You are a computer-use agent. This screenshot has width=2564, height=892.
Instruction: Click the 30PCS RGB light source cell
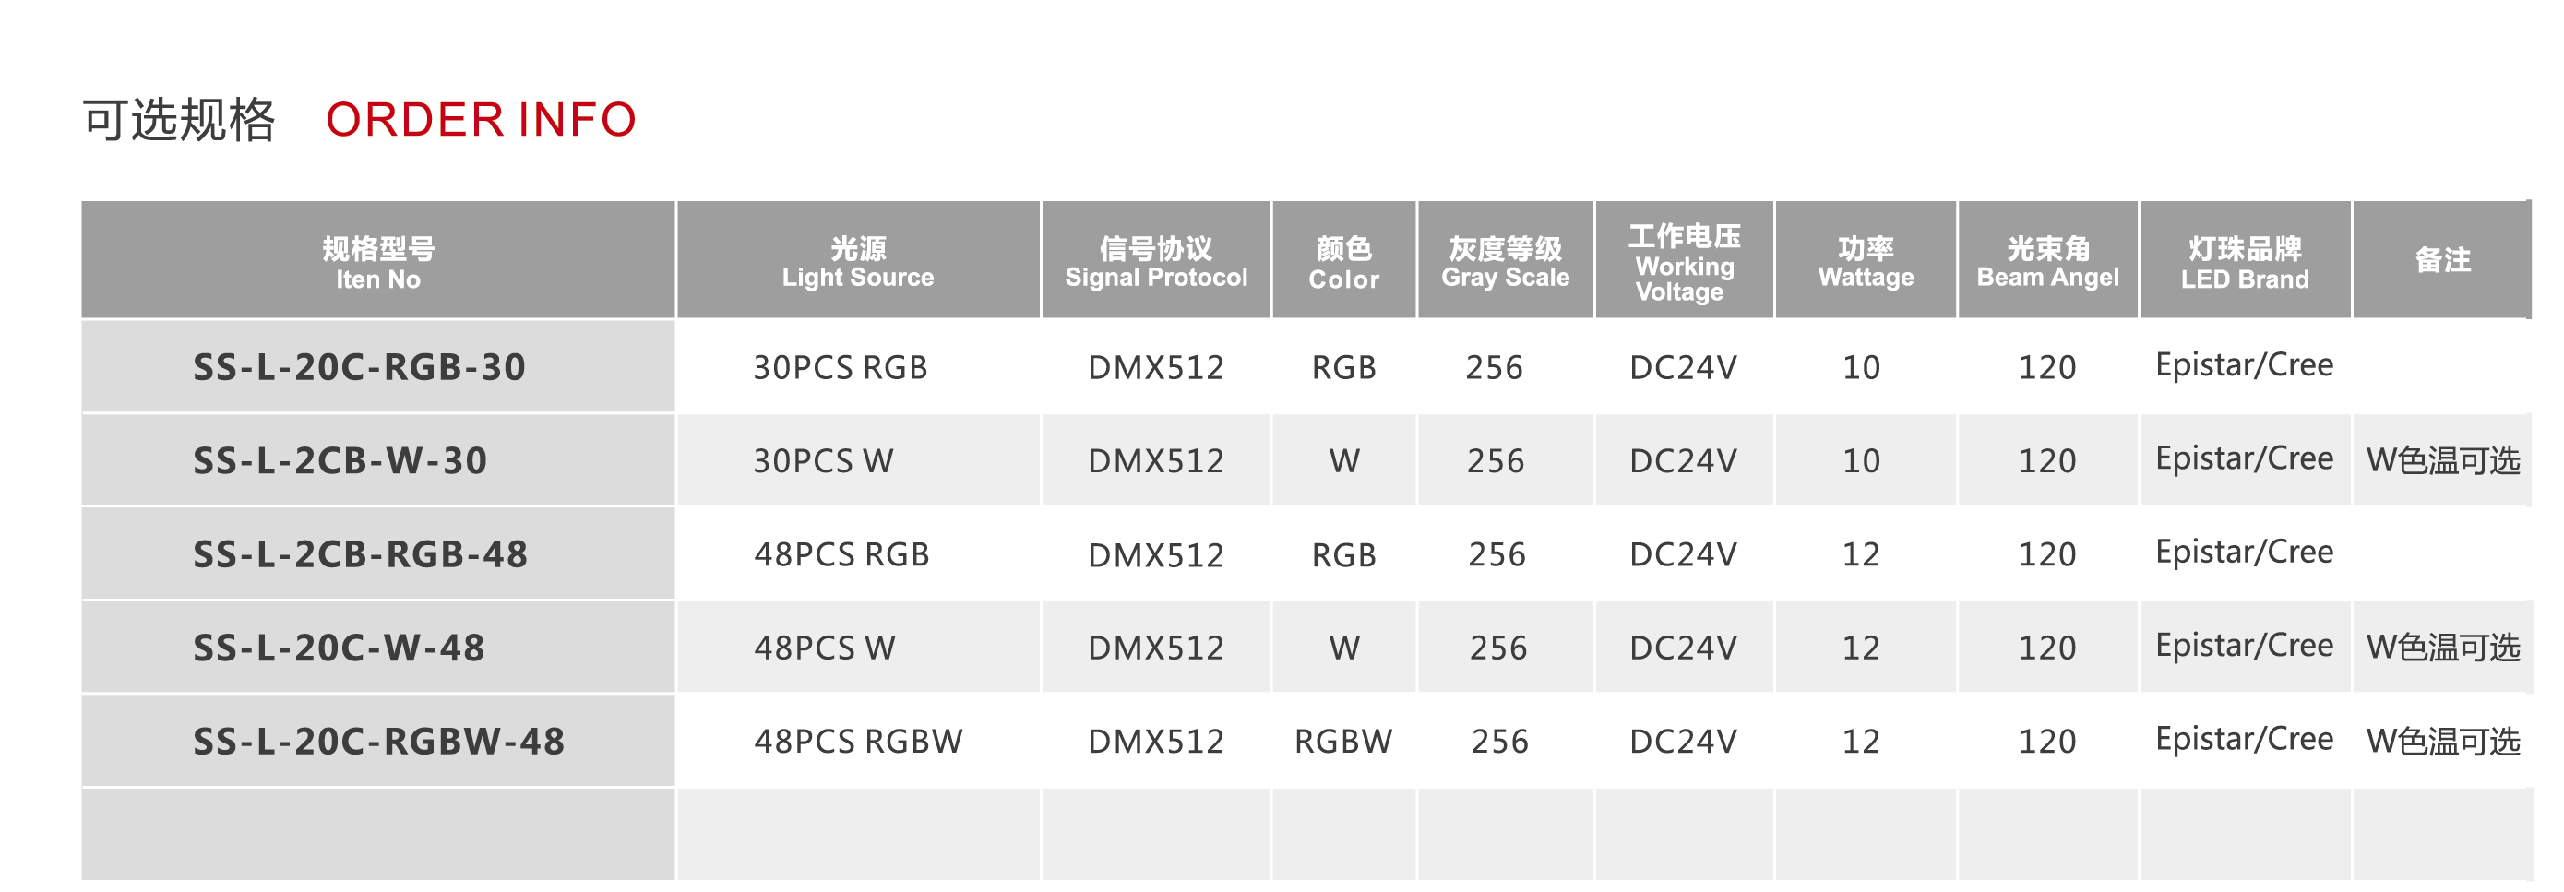coord(841,367)
